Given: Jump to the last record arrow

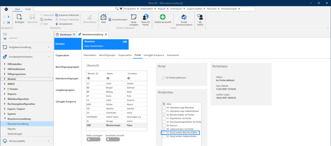Looking at the screenshot, I should click(x=9, y=22).
